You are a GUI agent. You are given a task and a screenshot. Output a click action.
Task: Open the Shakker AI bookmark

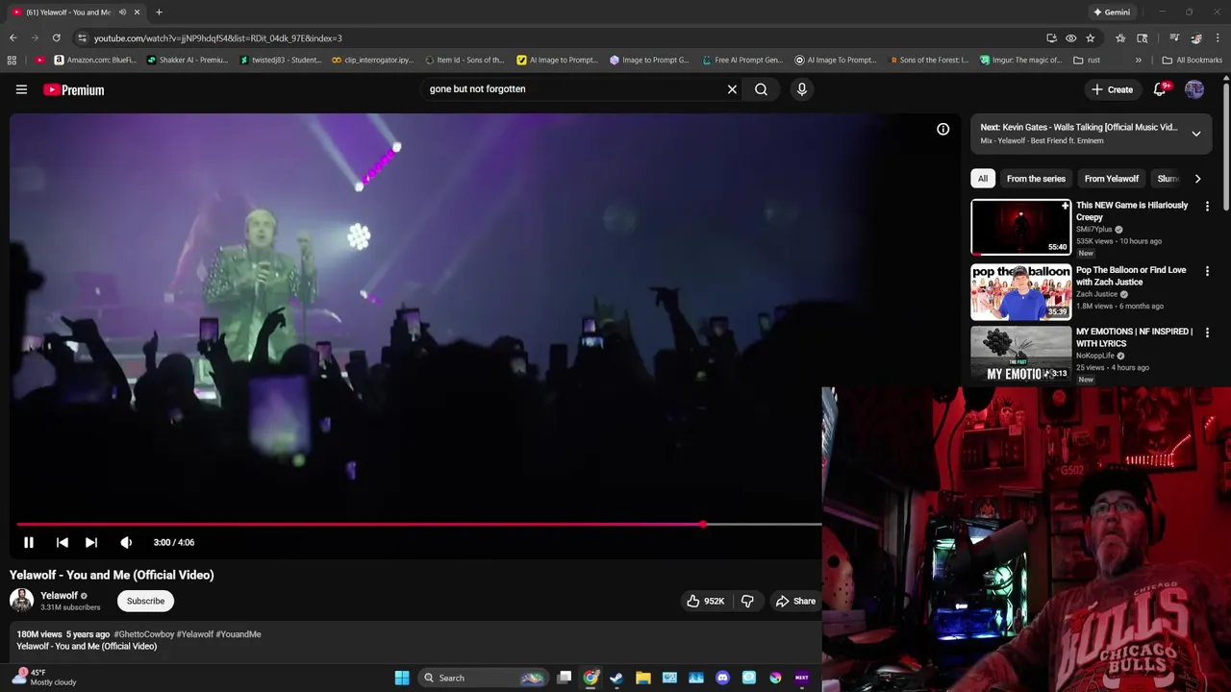tap(187, 60)
